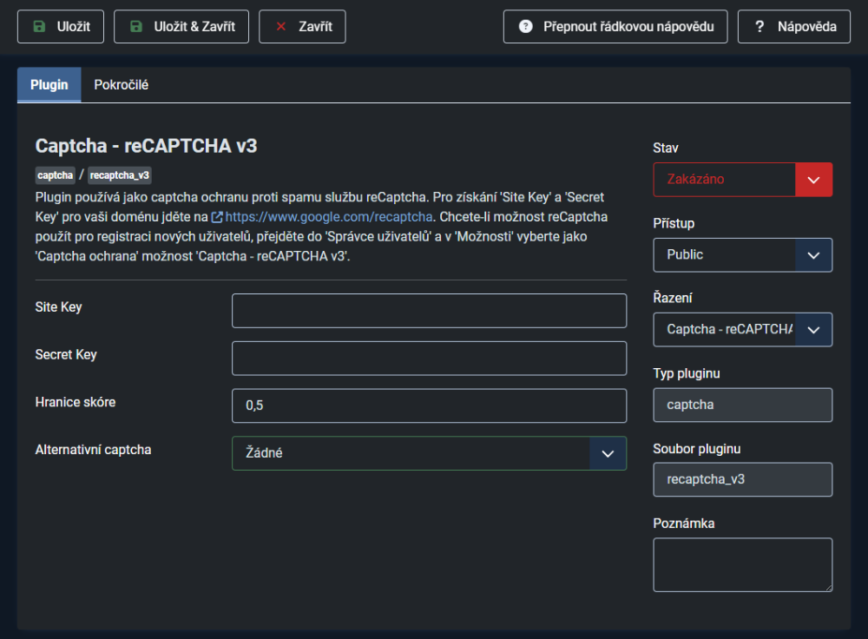Click the Typ pluginu read-only field
Viewport: 868px width, 639px height.
(x=742, y=405)
